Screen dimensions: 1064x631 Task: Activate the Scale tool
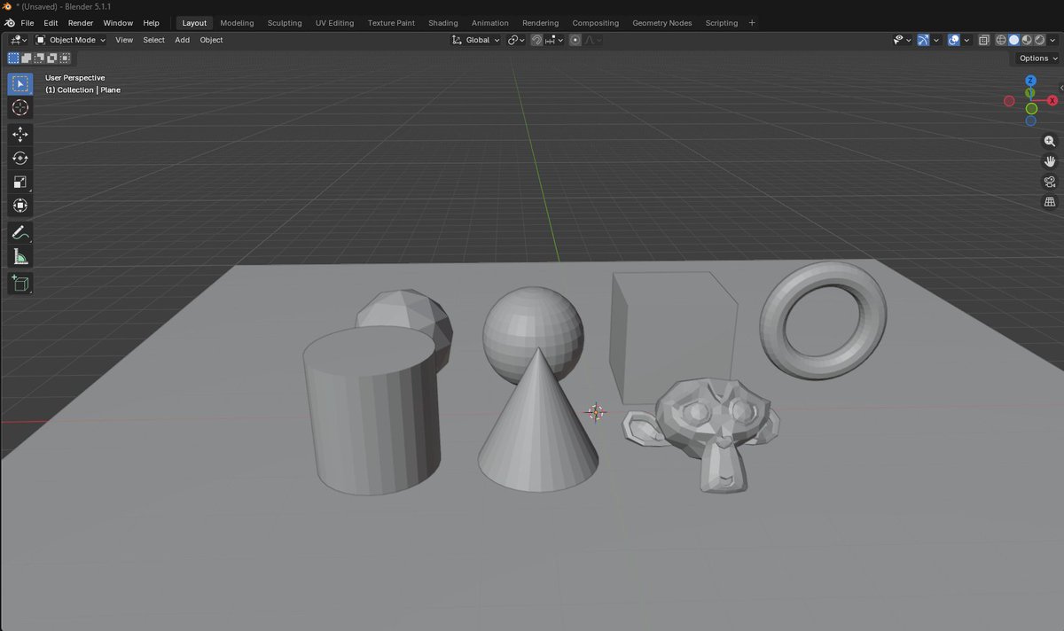(x=20, y=182)
